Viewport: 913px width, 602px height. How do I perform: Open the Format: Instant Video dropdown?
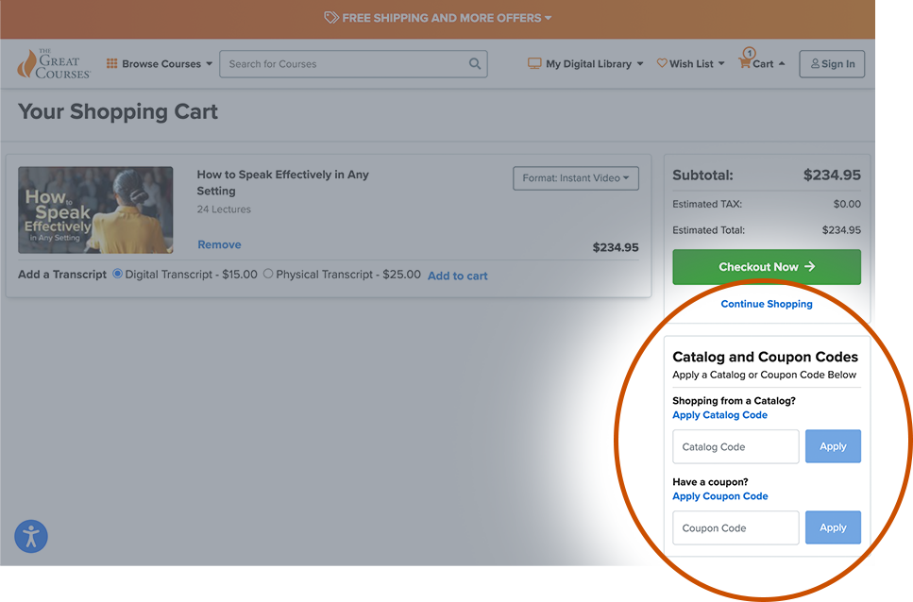[x=575, y=177]
